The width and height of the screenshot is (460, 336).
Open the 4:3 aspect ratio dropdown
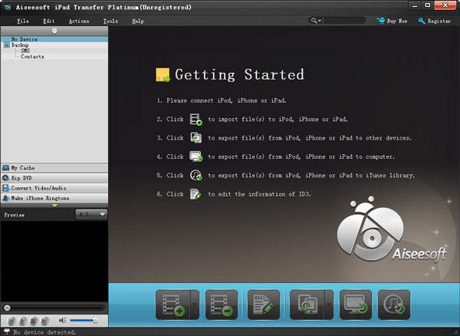[90, 215]
